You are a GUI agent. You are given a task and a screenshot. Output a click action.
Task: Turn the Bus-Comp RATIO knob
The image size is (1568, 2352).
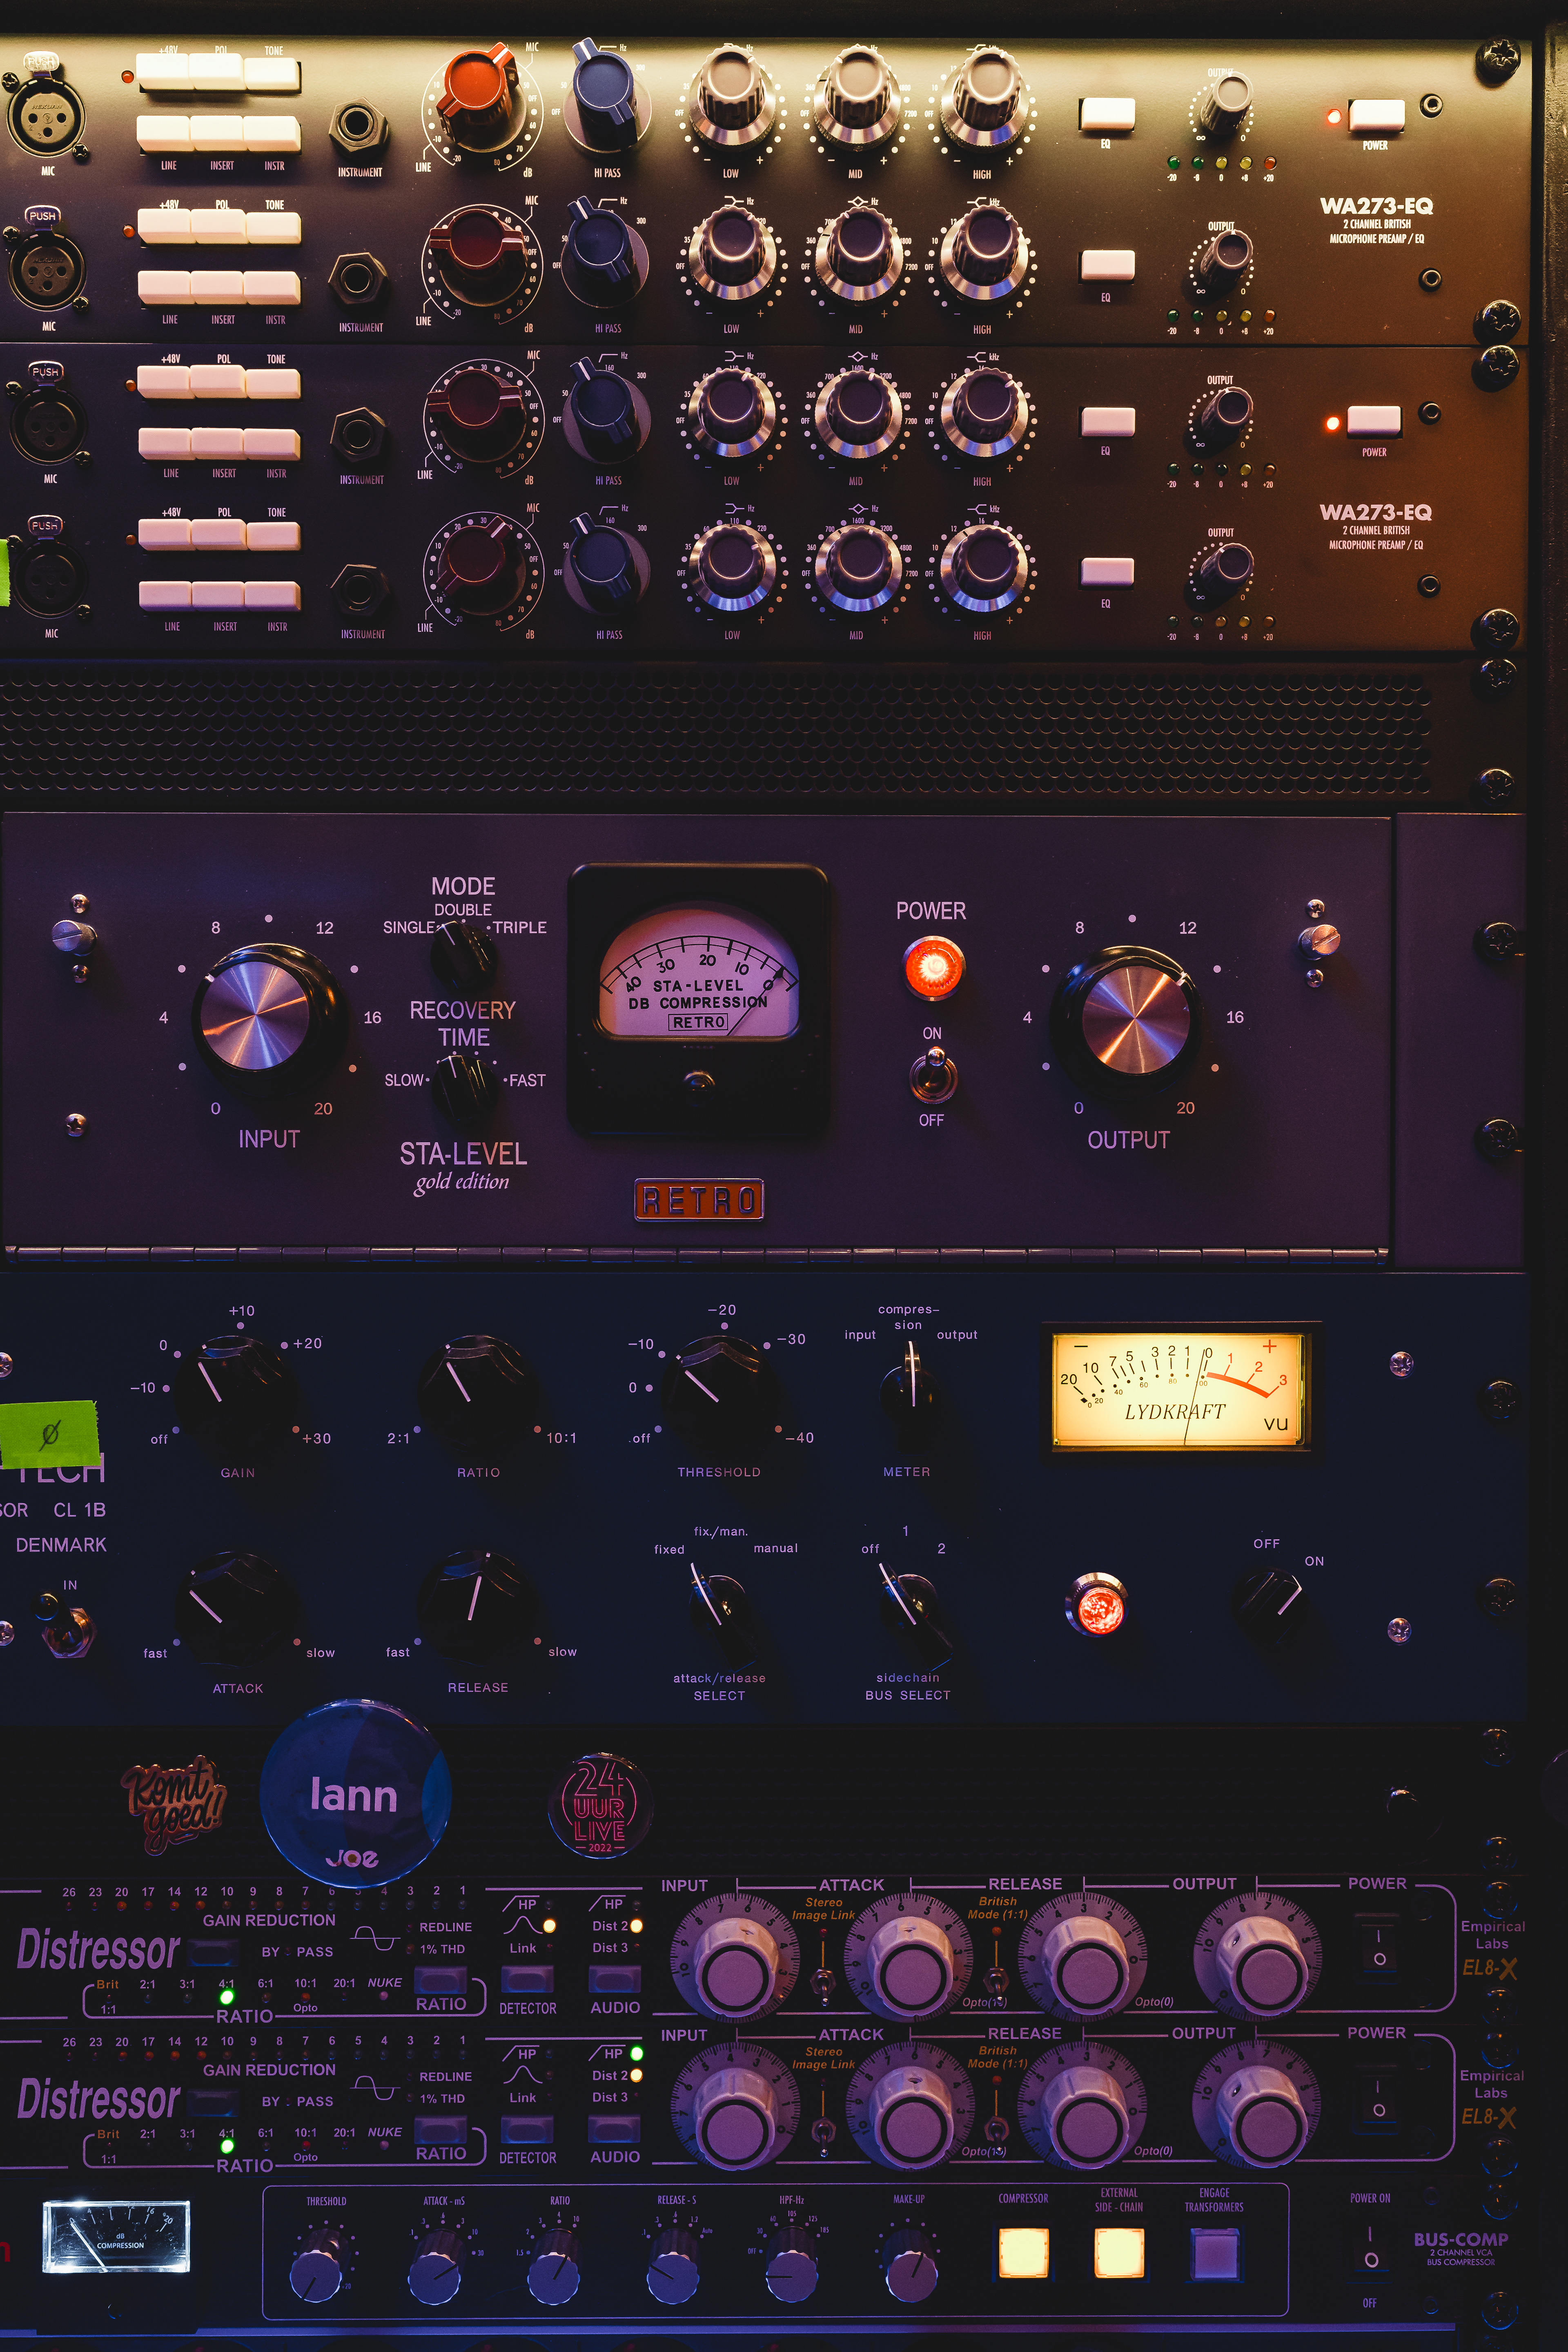point(554,2270)
